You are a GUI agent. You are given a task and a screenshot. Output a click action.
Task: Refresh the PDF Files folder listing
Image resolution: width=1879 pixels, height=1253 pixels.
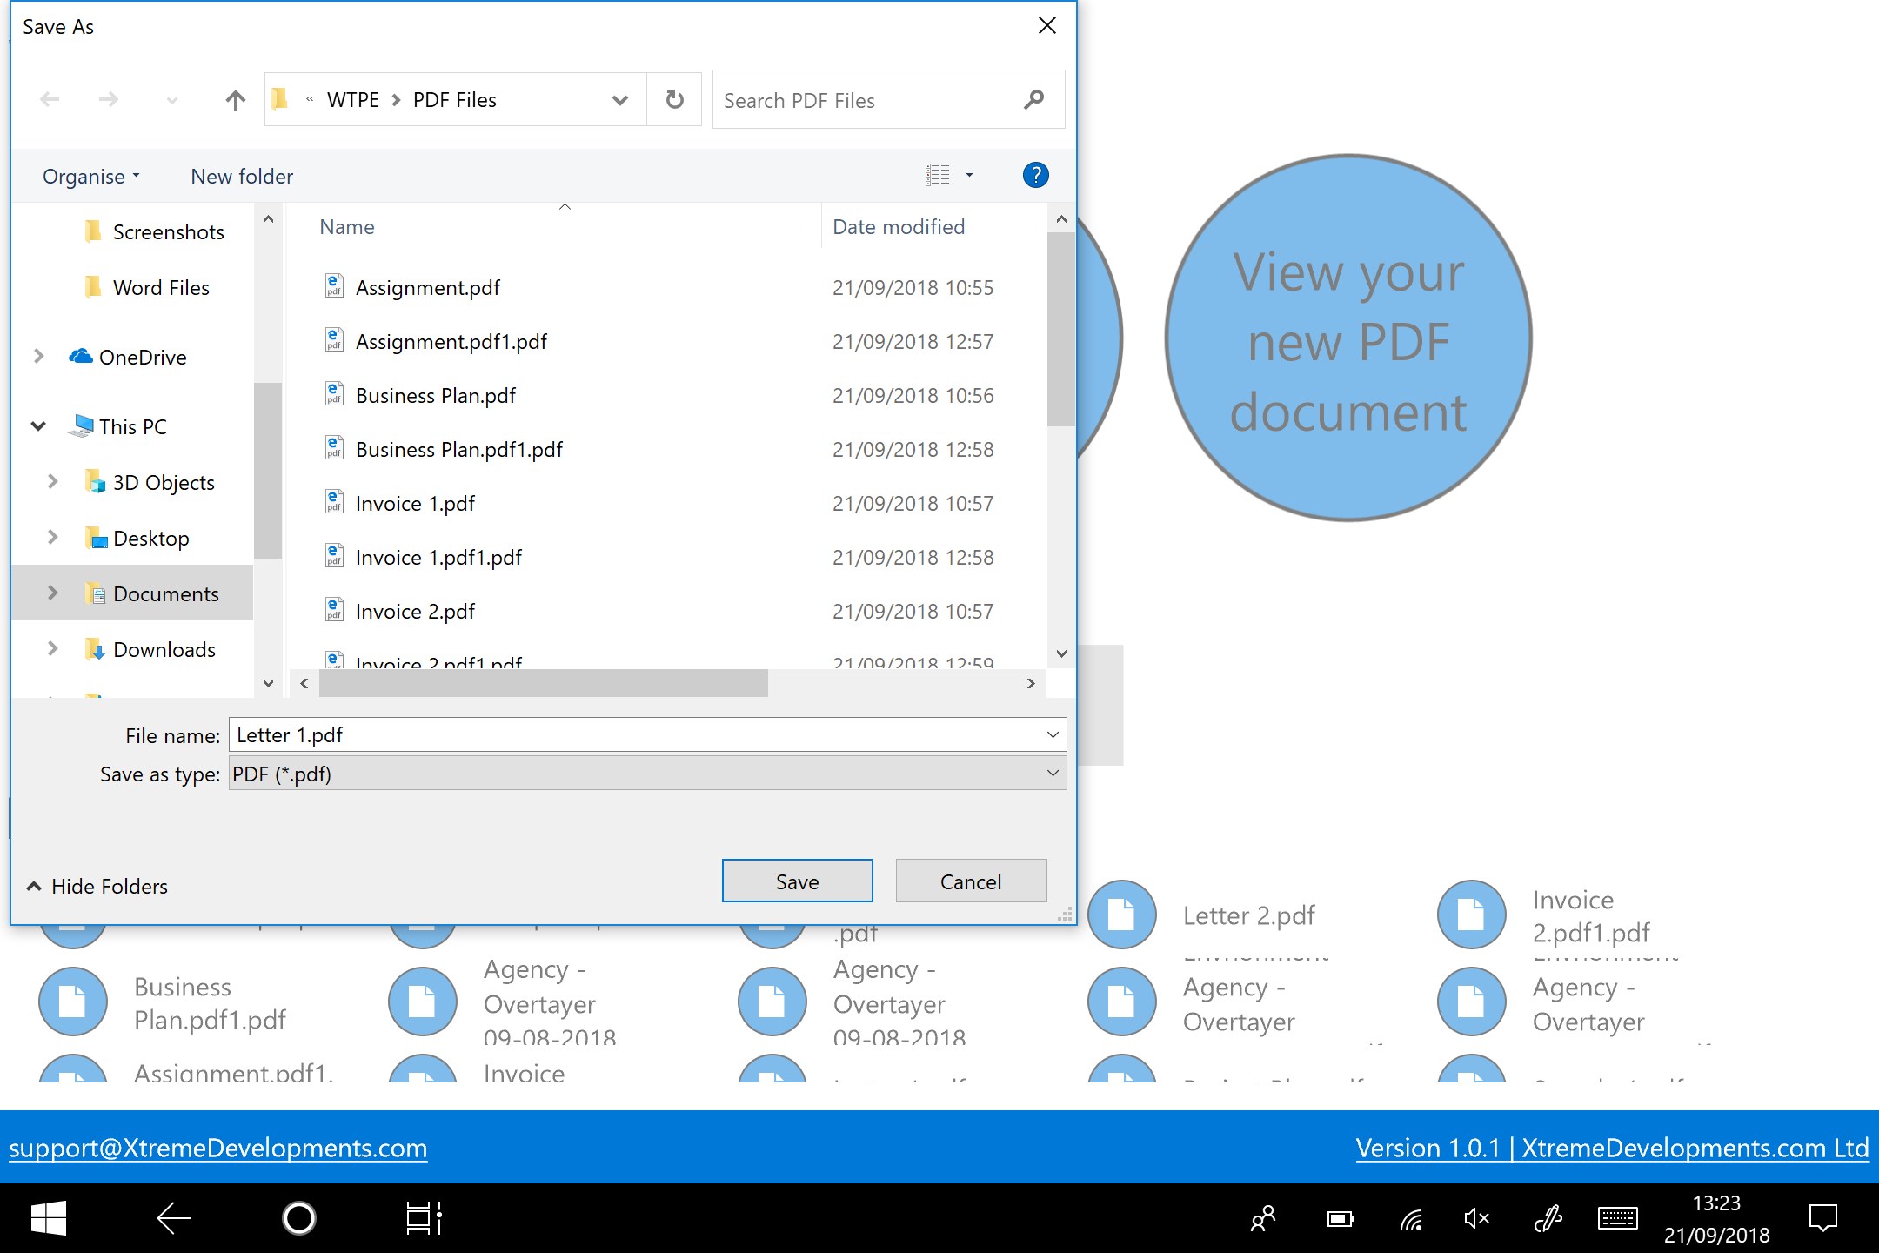pyautogui.click(x=674, y=100)
